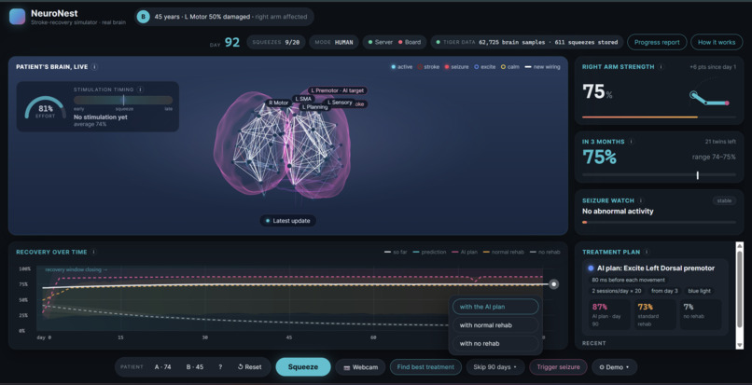752x385 pixels.
Task: Click Trigger seizure button
Action: (558, 366)
